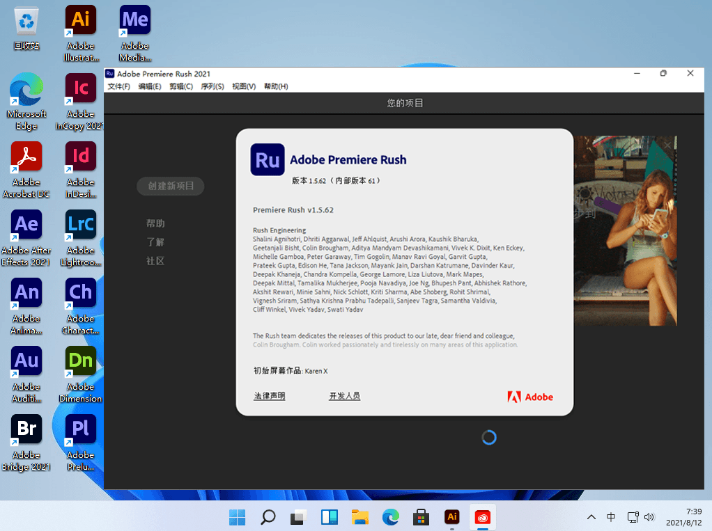
Task: Click the 您的项目 header
Action: pos(405,103)
